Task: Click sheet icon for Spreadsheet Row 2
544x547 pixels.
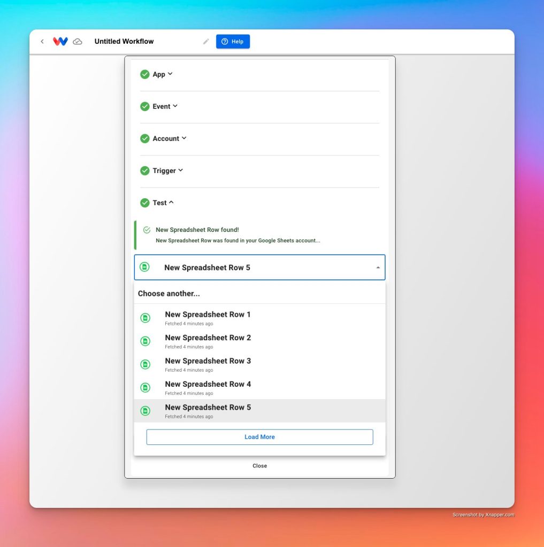Action: click(x=145, y=341)
